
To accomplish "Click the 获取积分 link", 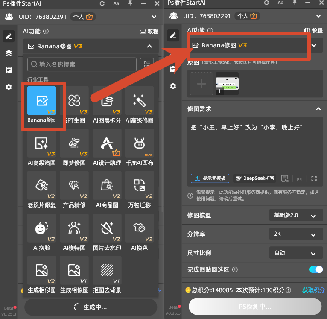I will click(x=313, y=290).
